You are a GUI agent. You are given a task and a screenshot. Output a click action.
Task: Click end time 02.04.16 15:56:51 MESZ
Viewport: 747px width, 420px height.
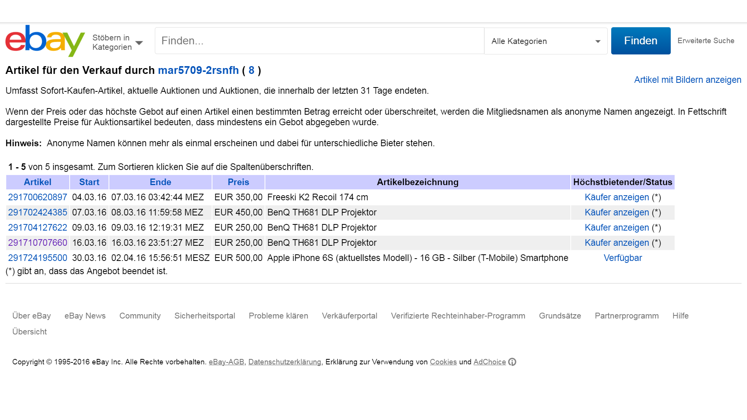[160, 258]
